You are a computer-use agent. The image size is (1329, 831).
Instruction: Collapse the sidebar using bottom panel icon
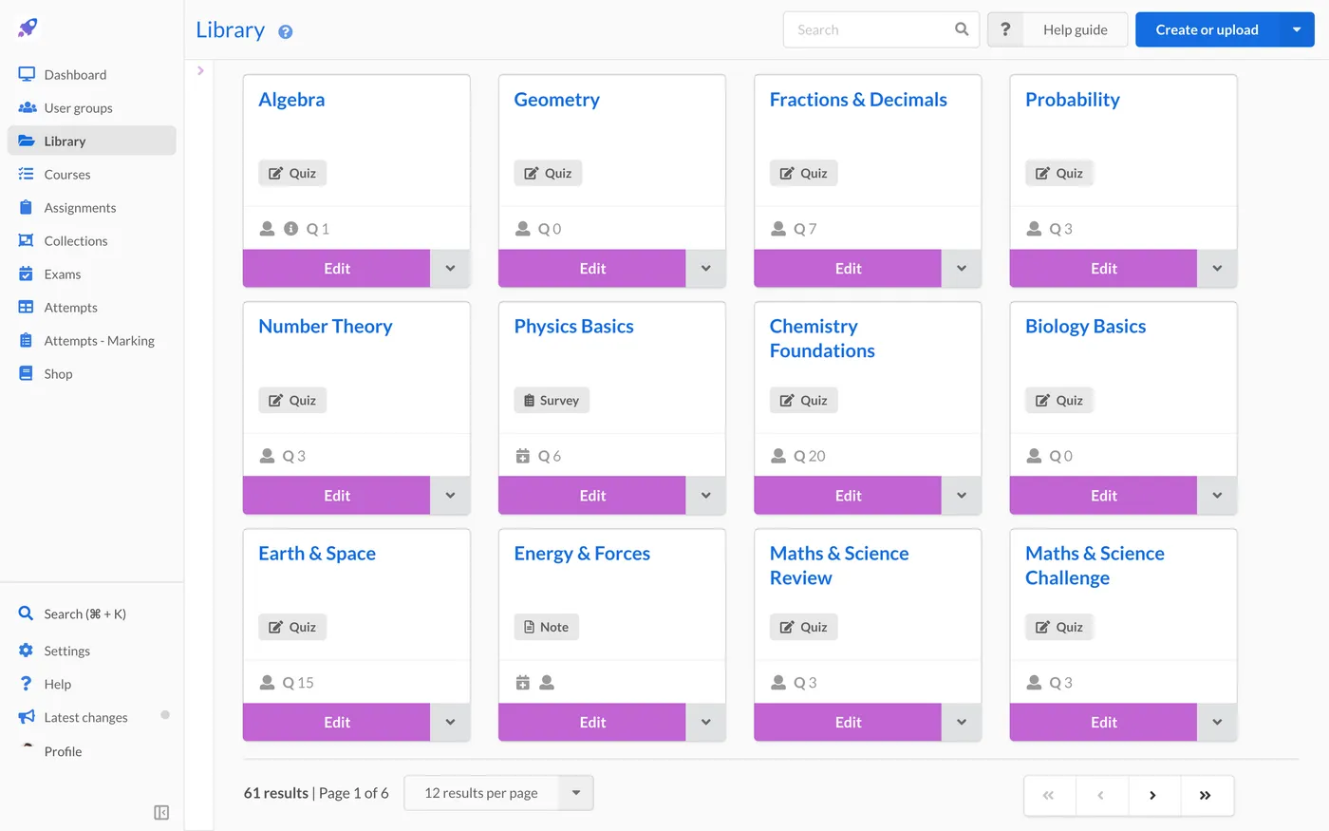click(x=161, y=812)
